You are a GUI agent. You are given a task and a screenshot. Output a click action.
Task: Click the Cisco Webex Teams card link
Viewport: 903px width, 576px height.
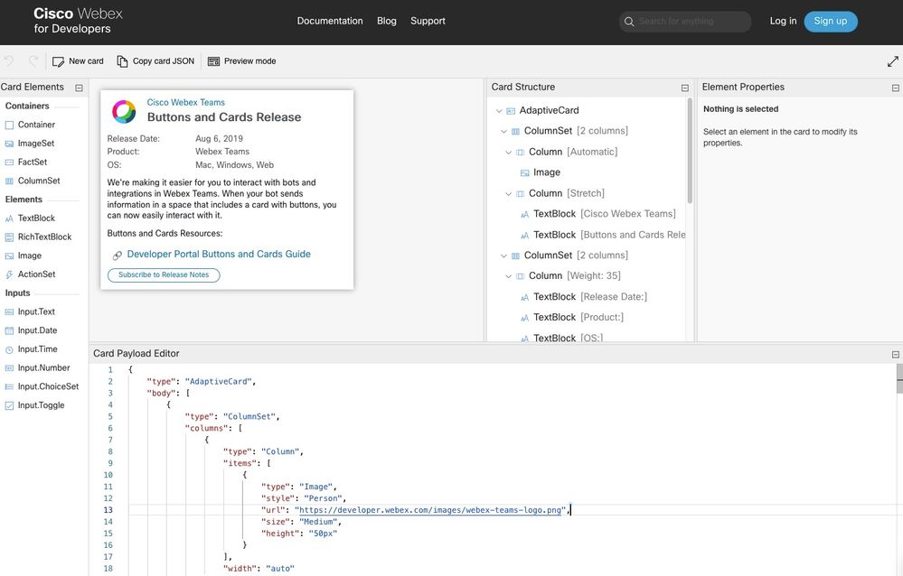pos(185,102)
